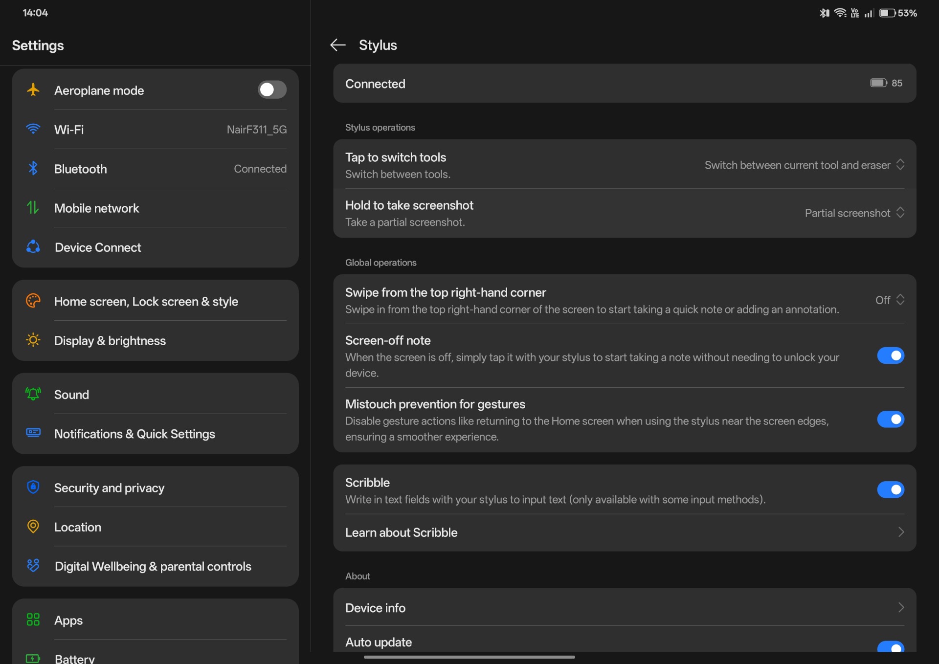
Task: Click the Wi-Fi icon in the settings list
Action: tap(33, 129)
